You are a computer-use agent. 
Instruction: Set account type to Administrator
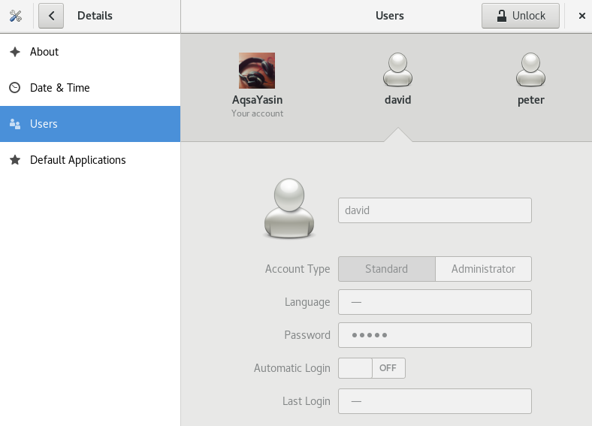pos(483,269)
